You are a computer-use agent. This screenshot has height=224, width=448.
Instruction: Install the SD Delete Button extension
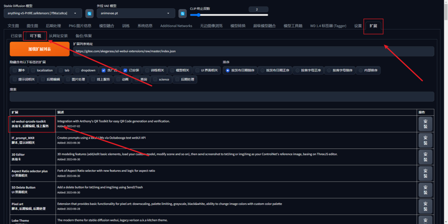425,190
